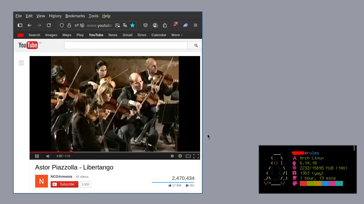
Task: Open Calendar from the Google bar
Action: 159,35
